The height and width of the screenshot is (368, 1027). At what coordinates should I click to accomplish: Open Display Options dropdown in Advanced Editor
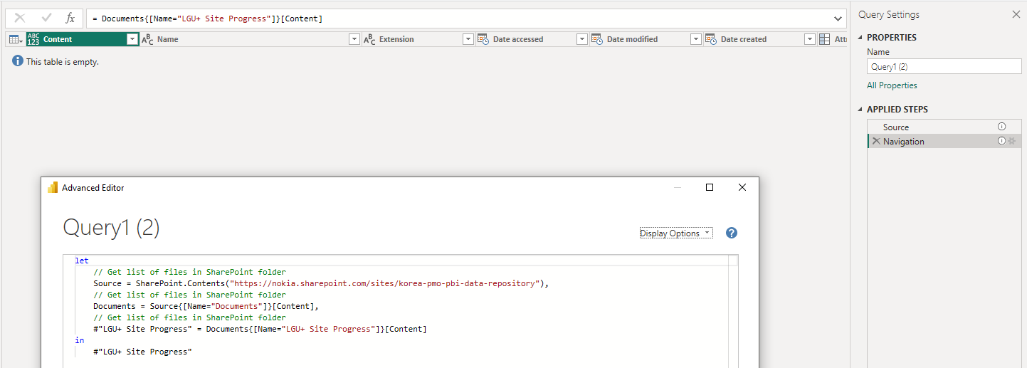point(675,233)
